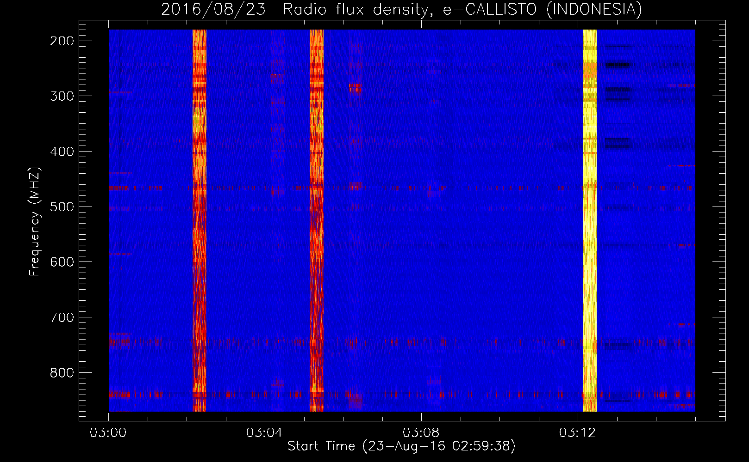The height and width of the screenshot is (462, 749).
Task: Click the 700 frequency tick label
Action: coord(62,317)
